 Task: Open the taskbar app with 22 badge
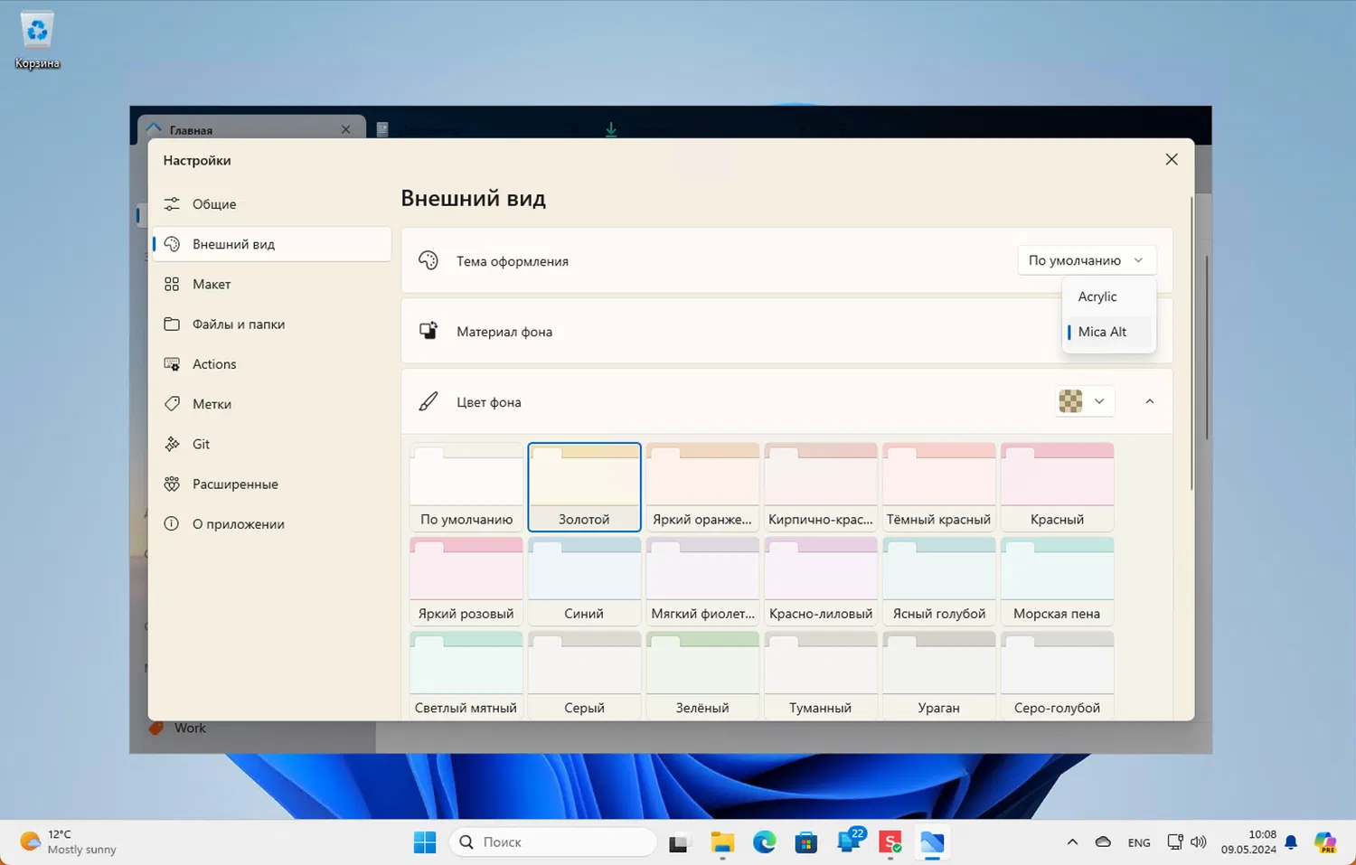pos(850,842)
